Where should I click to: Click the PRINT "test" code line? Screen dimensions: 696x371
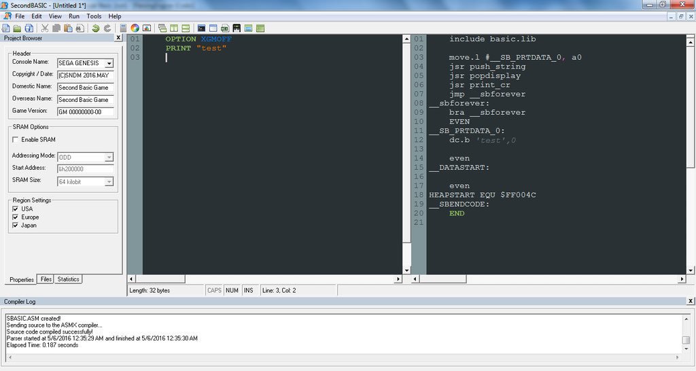click(x=196, y=48)
